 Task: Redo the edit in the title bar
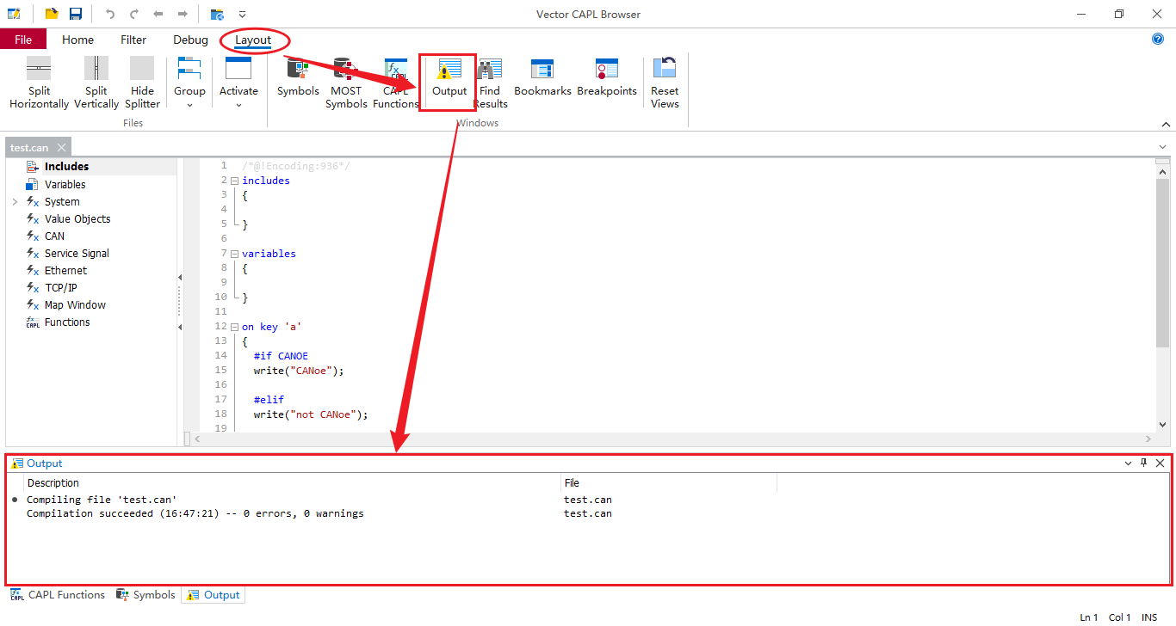(x=134, y=14)
